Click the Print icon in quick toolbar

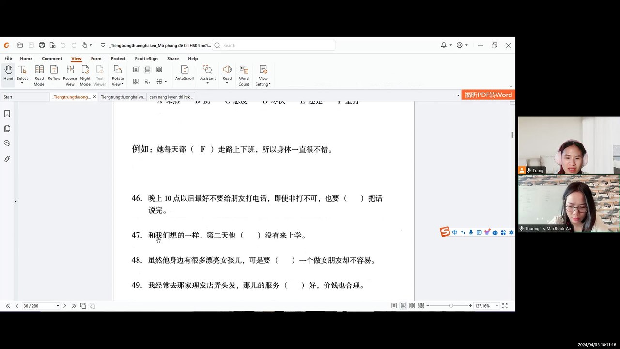pyautogui.click(x=42, y=45)
